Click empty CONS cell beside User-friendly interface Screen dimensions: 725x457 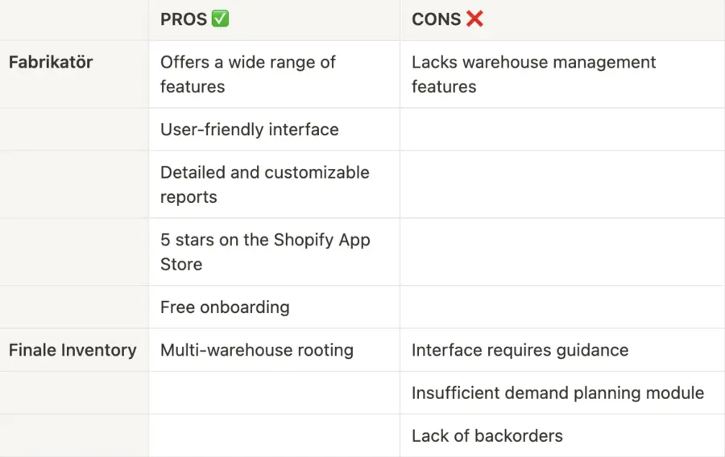click(x=562, y=130)
